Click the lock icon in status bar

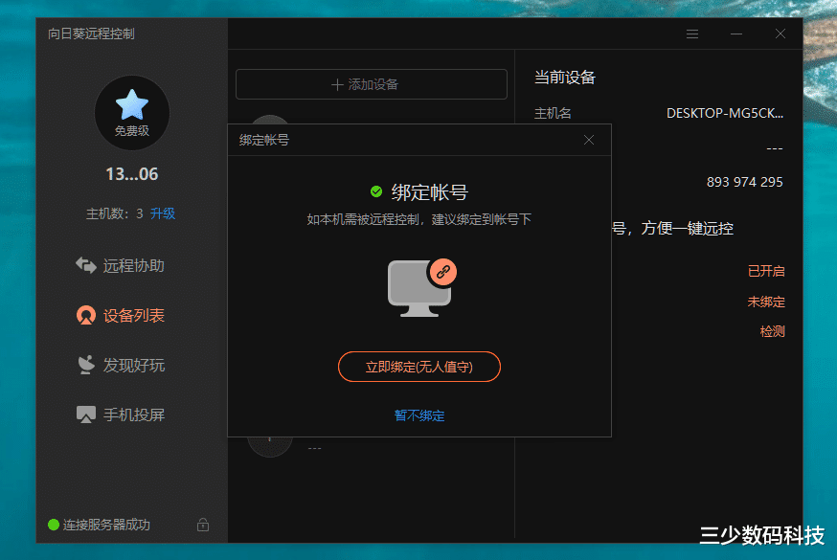coord(203,525)
